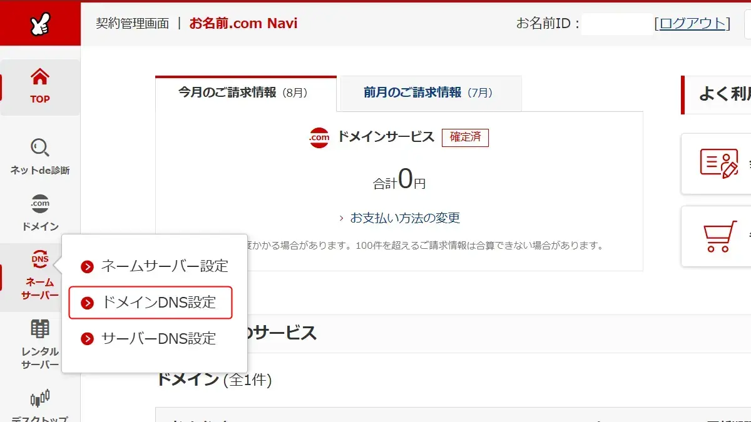Click the 契約管理画面 header text
The image size is (751, 422).
coord(133,24)
